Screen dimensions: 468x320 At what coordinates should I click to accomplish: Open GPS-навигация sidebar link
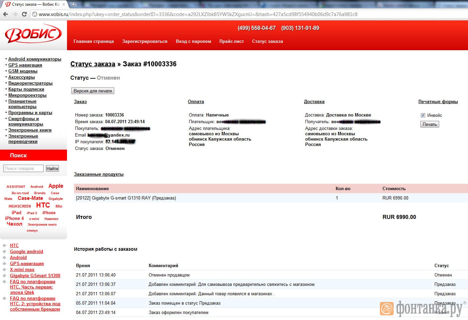point(27,263)
